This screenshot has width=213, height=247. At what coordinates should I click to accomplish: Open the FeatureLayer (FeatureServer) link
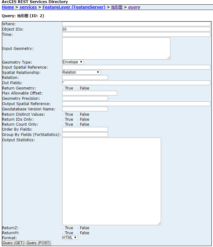tap(74, 7)
